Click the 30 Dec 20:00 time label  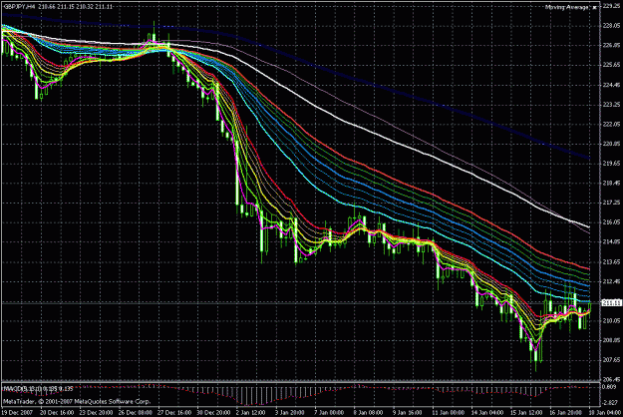point(213,413)
